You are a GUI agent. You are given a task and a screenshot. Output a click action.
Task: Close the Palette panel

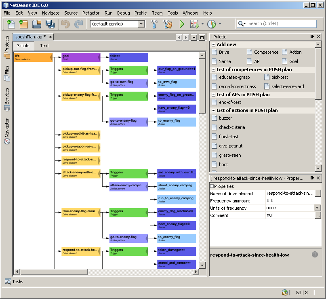318,37
